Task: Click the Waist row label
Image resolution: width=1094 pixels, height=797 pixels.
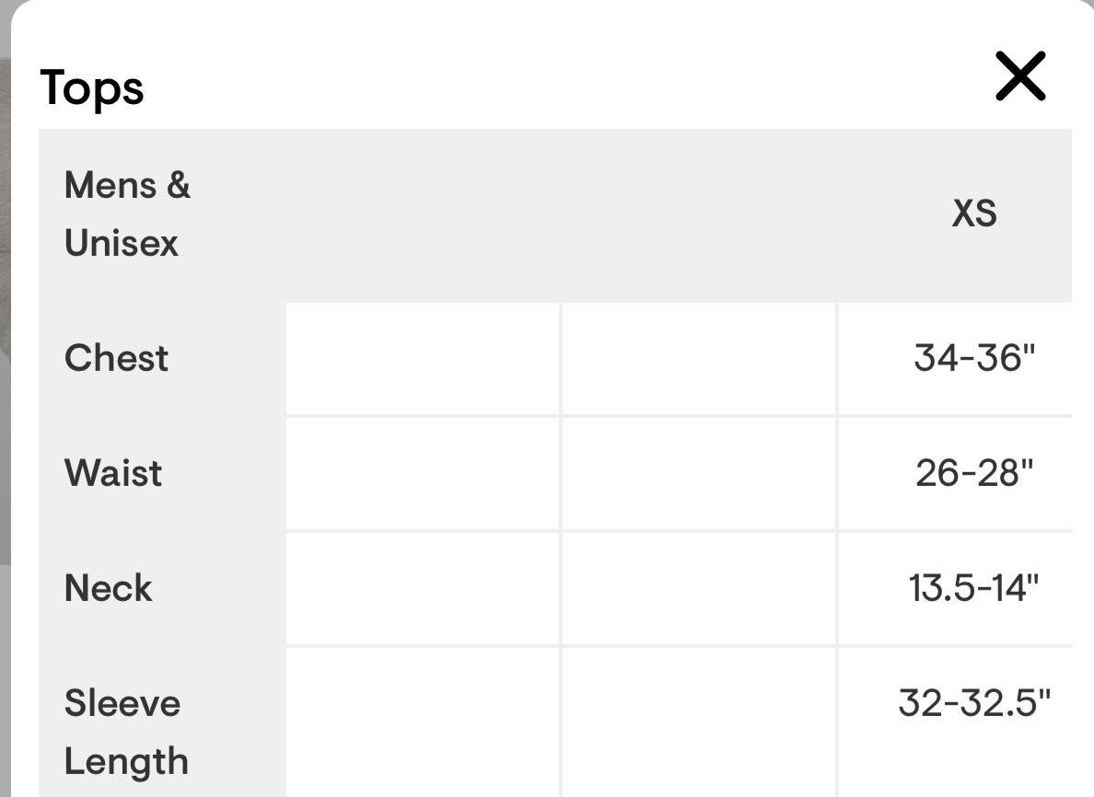Action: coord(113,473)
